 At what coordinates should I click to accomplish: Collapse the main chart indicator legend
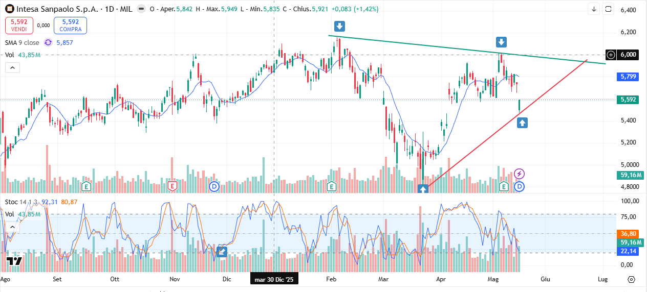[x=13, y=67]
